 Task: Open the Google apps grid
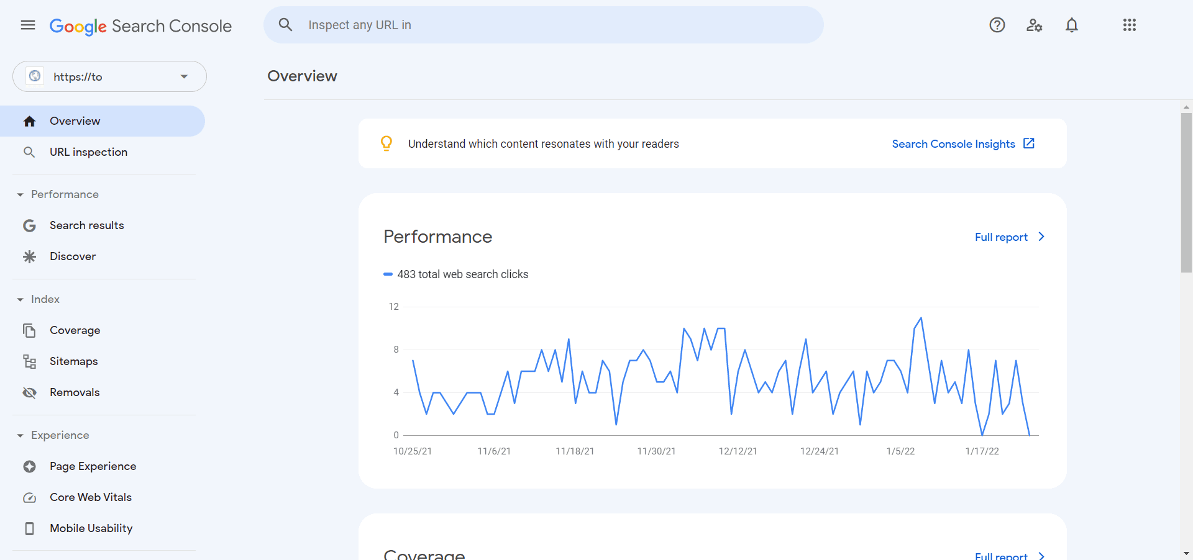click(x=1129, y=25)
